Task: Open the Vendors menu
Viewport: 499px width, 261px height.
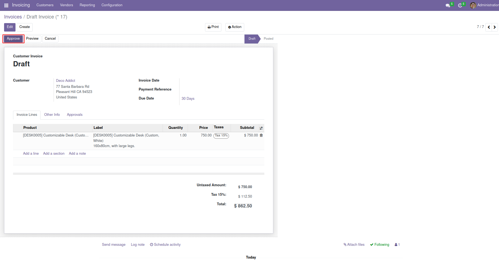Action: click(66, 5)
